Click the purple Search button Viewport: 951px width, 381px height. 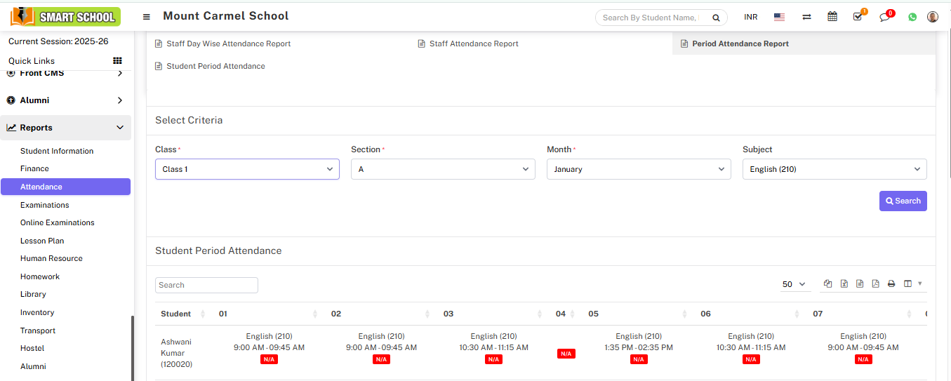[903, 201]
